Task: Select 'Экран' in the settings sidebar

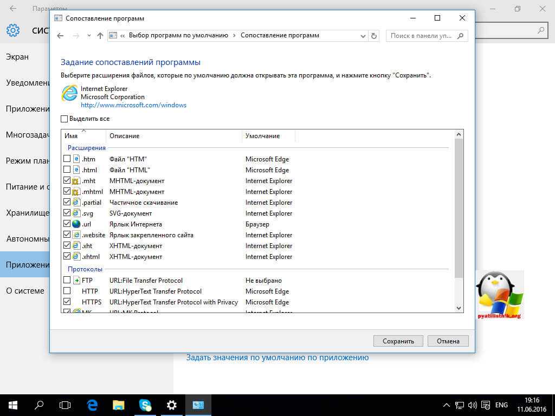Action: tap(17, 57)
